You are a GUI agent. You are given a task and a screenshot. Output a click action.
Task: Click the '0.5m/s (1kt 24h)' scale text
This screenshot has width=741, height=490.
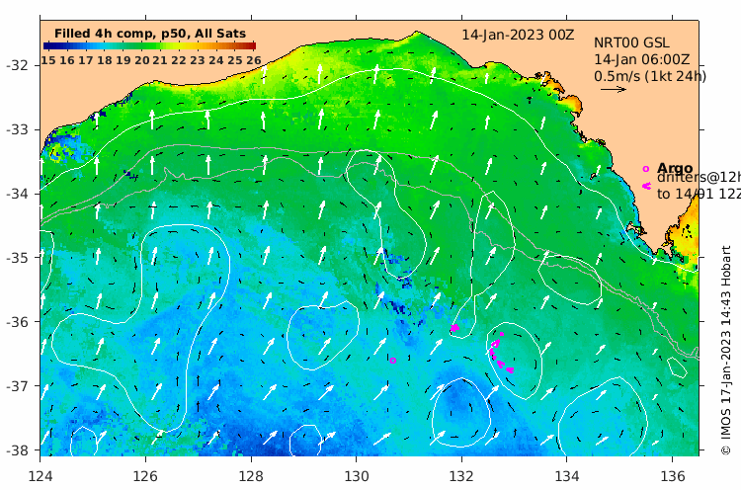(650, 76)
